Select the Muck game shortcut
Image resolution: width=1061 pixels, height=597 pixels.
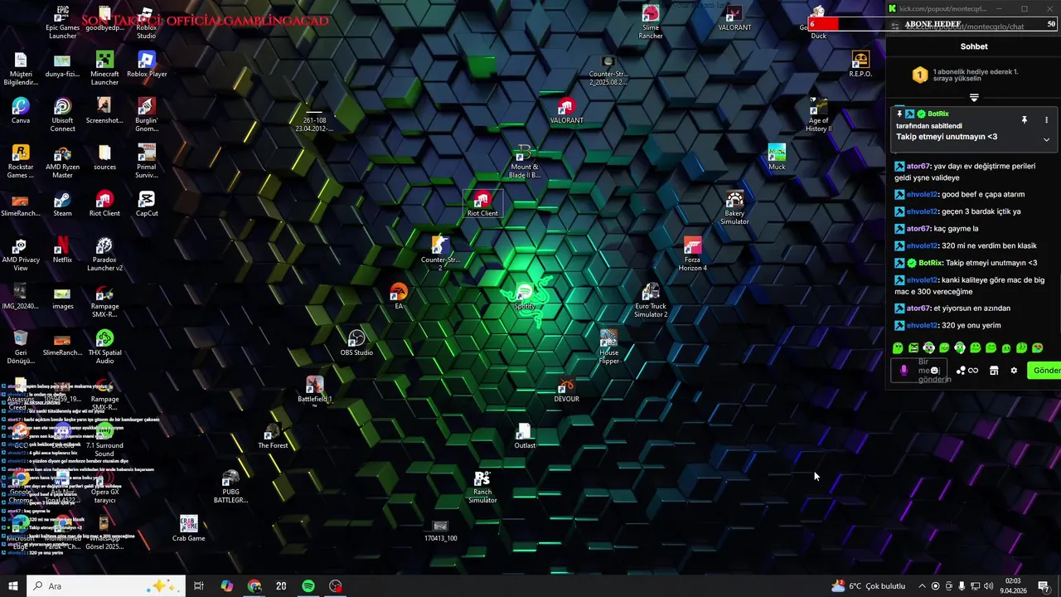pos(777,158)
